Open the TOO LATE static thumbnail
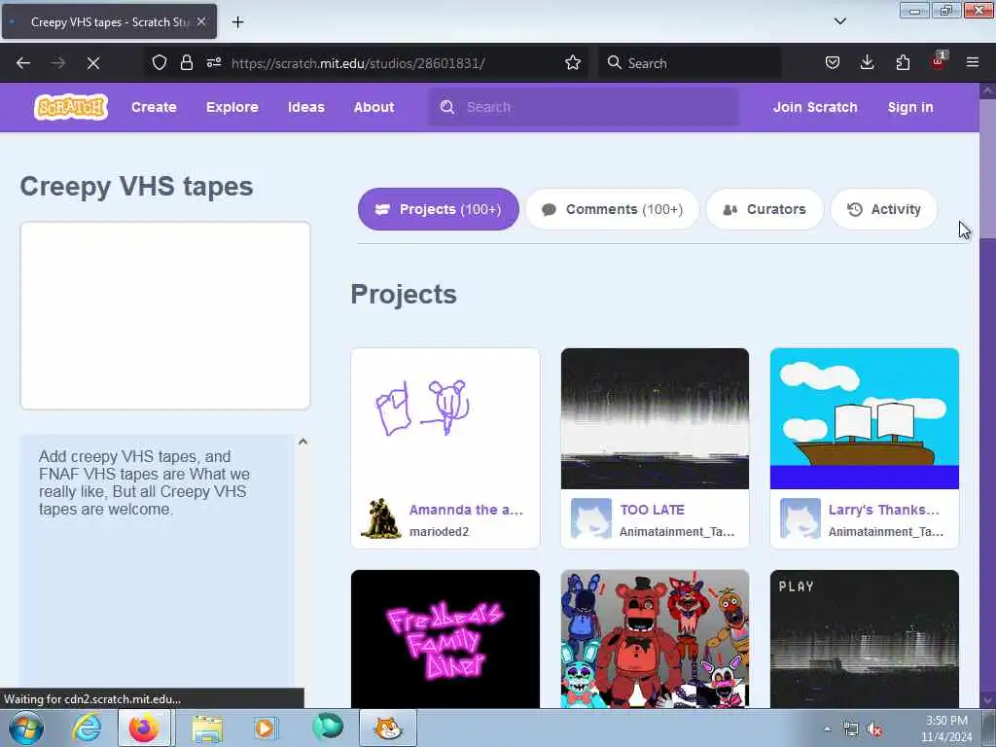Image resolution: width=996 pixels, height=747 pixels. tap(655, 418)
